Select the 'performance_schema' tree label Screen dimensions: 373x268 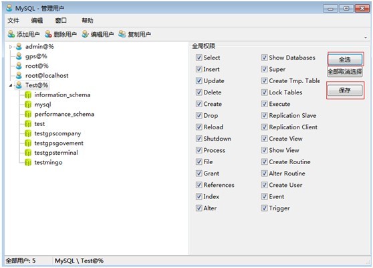[64, 114]
